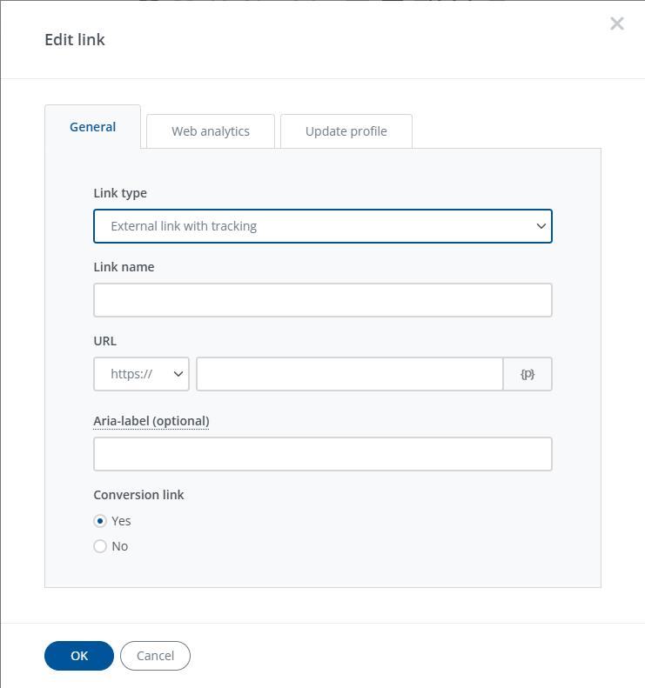
Task: Open the Link type dropdown
Action: [322, 226]
